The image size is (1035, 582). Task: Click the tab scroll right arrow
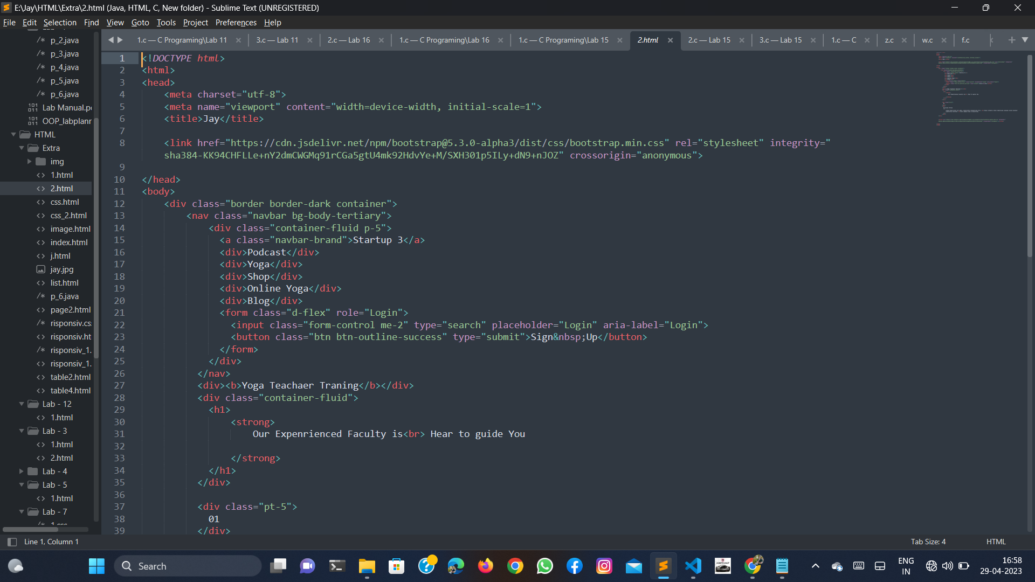tap(120, 40)
